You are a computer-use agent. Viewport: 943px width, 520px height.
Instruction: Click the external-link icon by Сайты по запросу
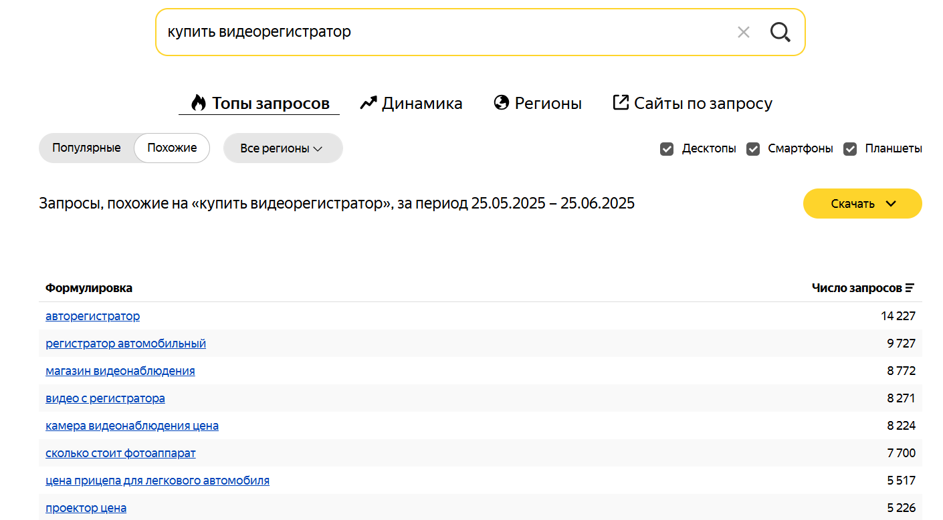point(619,102)
